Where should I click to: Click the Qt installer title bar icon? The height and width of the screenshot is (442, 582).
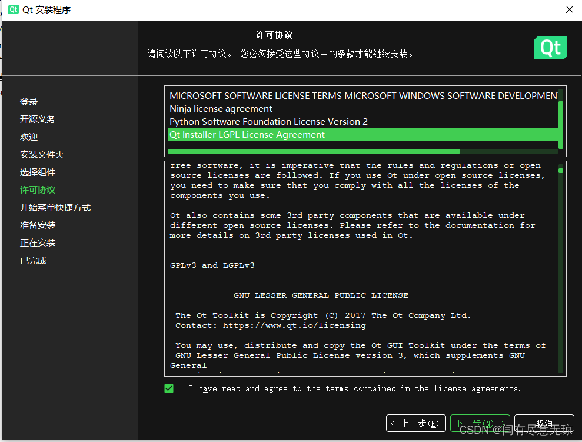pos(14,9)
